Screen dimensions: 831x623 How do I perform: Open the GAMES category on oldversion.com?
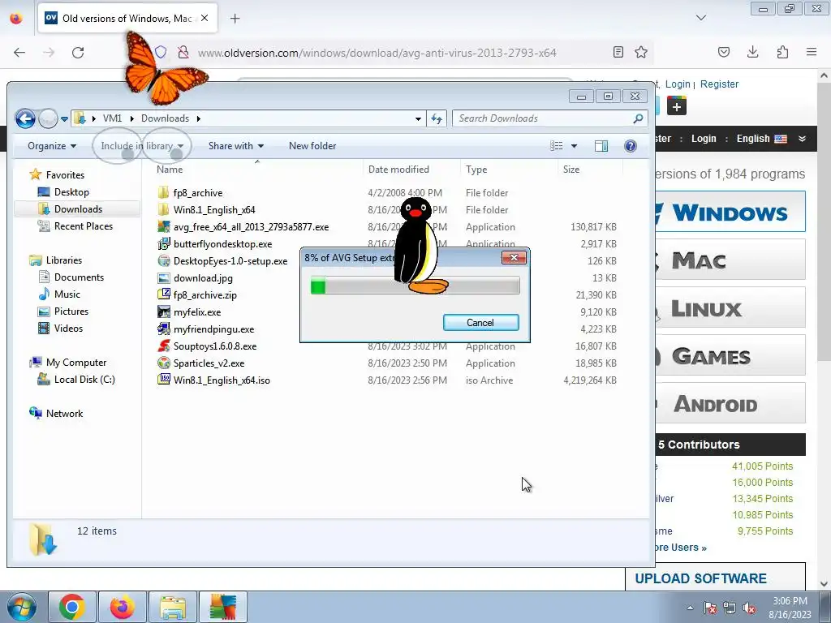[x=730, y=355]
